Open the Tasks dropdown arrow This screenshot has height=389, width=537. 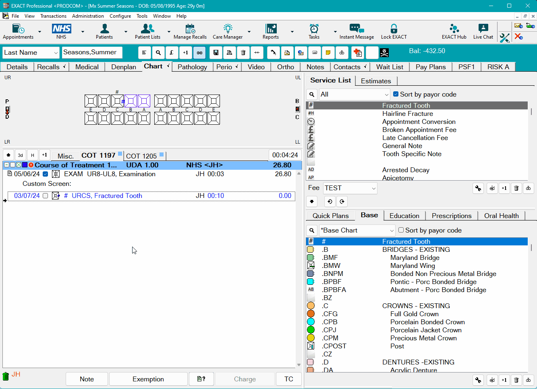(335, 31)
